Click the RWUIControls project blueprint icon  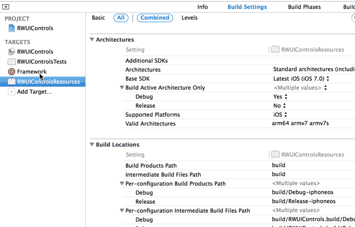point(12,28)
